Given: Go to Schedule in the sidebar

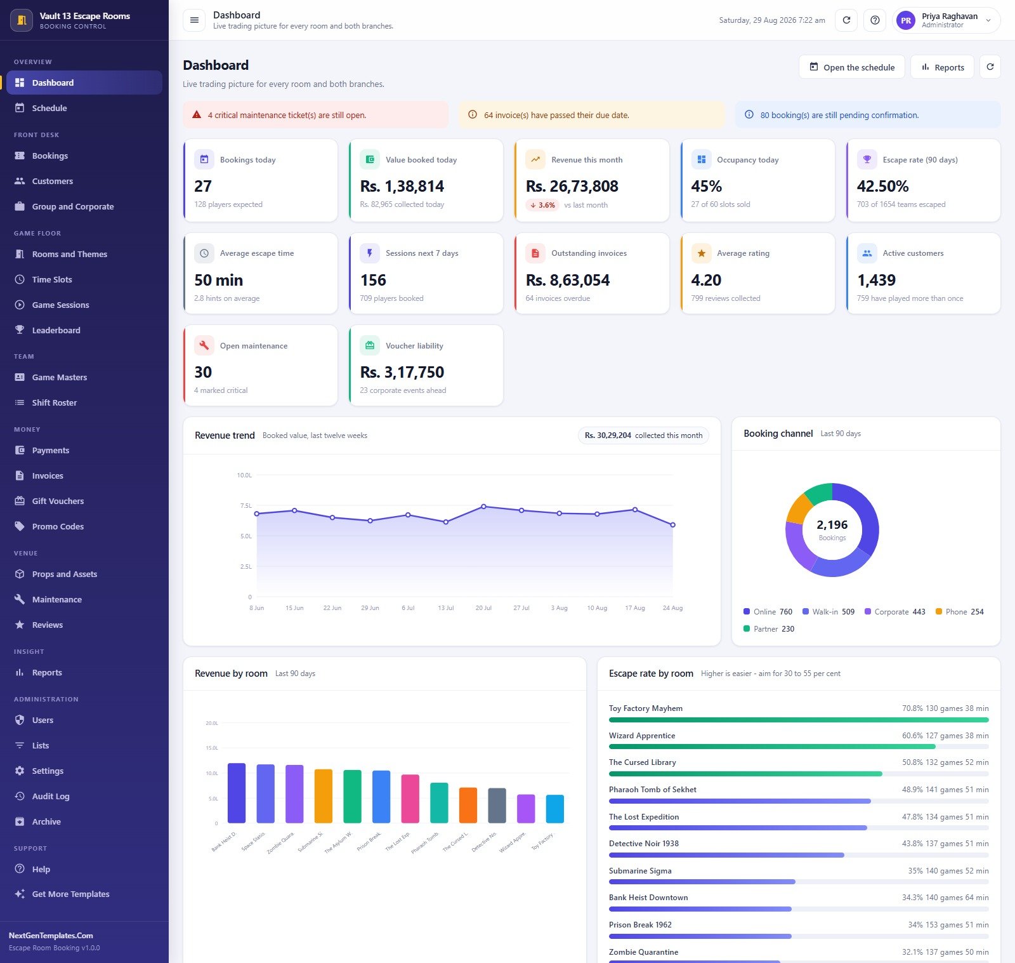Looking at the screenshot, I should 84,108.
